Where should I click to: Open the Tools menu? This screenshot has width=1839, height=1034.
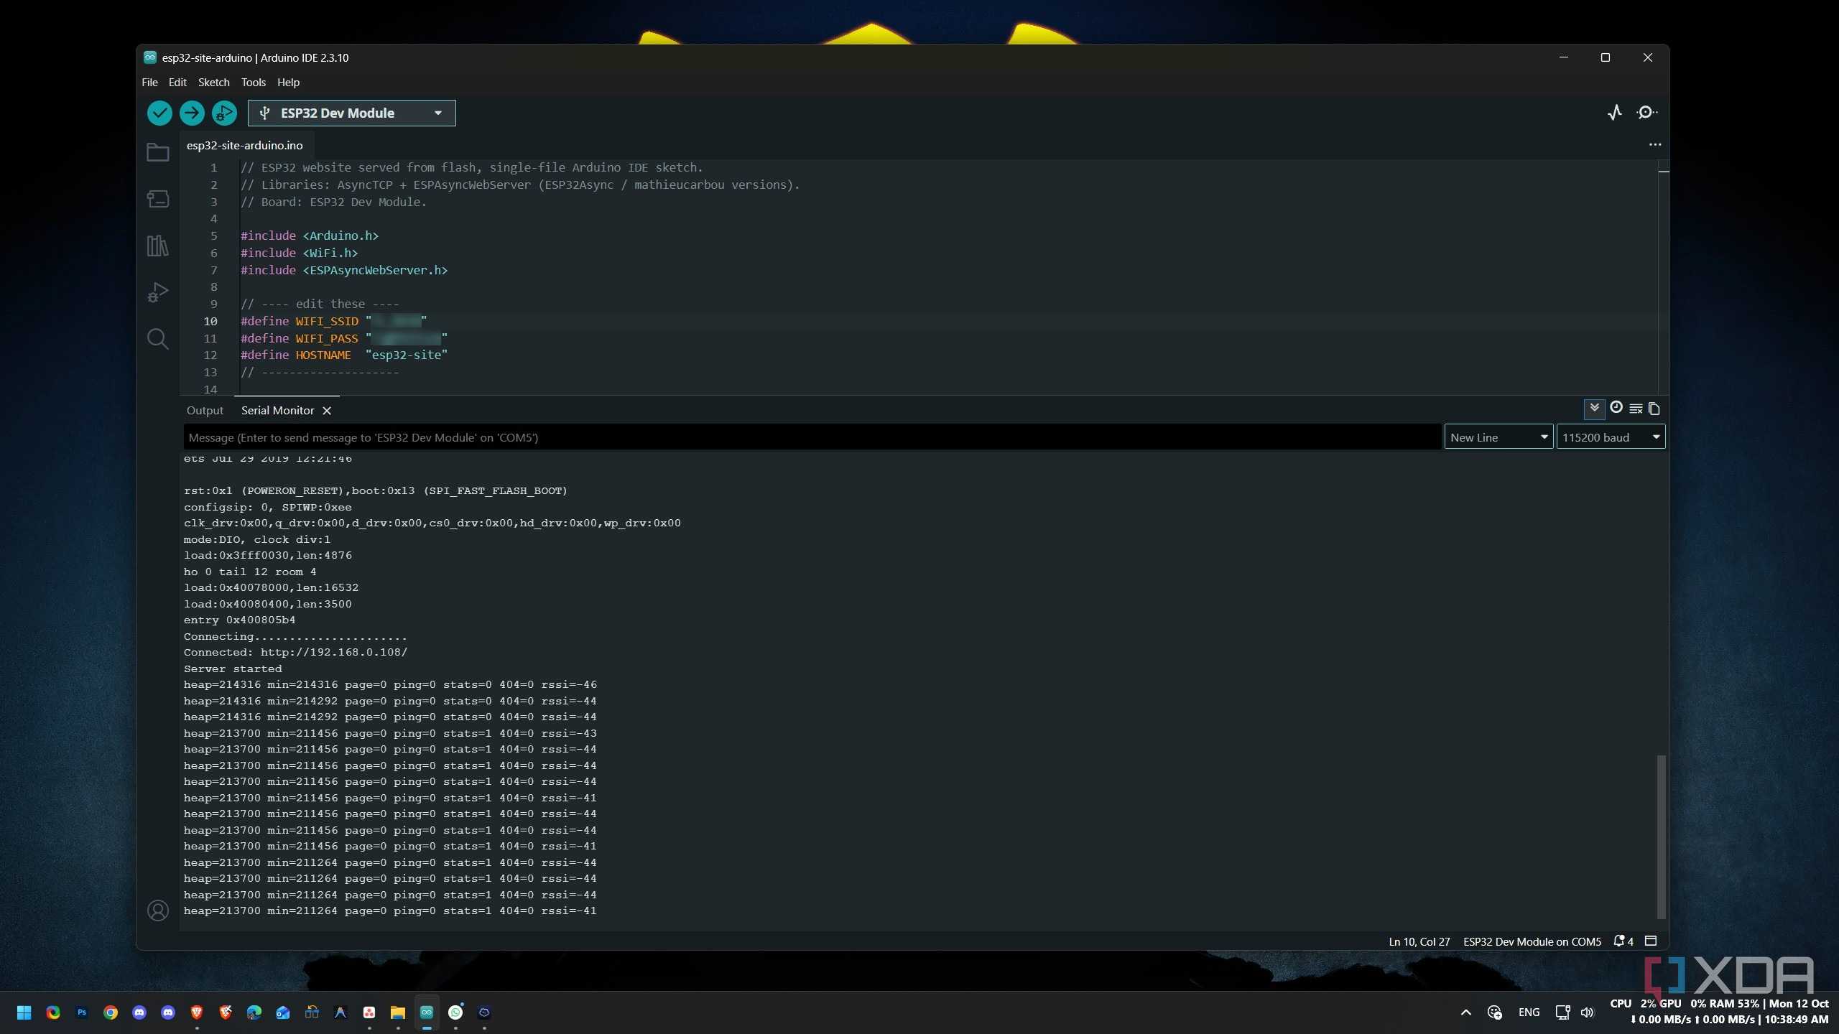pyautogui.click(x=254, y=83)
